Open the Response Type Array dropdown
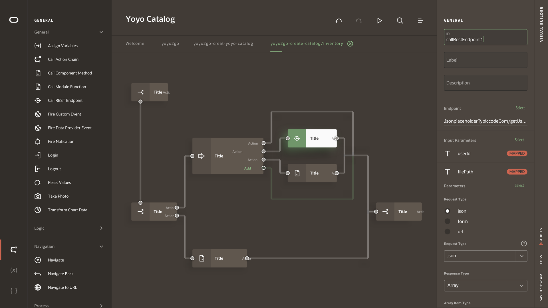The image size is (548, 308). (x=485, y=285)
